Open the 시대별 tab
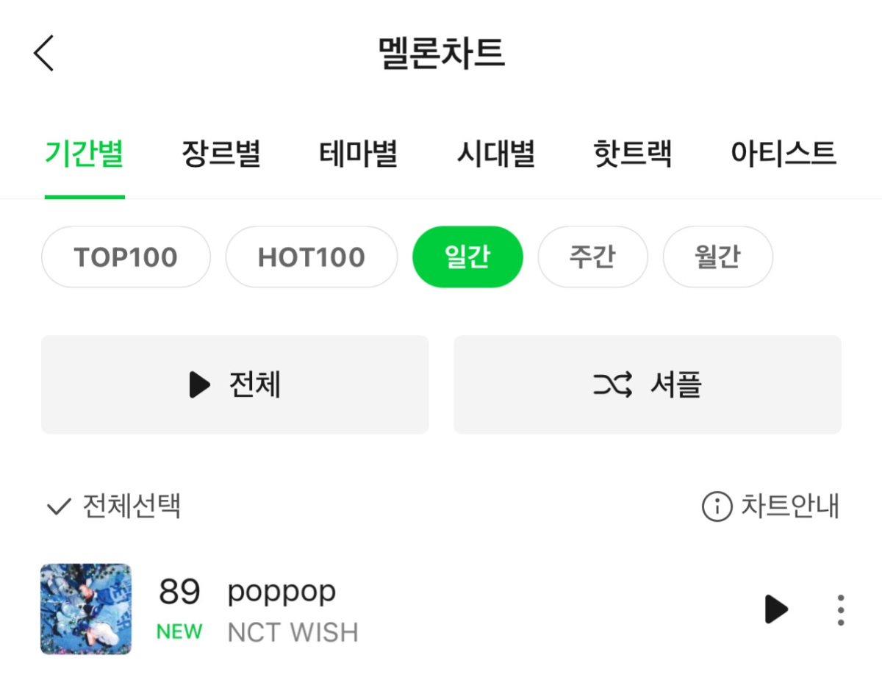 coord(496,154)
